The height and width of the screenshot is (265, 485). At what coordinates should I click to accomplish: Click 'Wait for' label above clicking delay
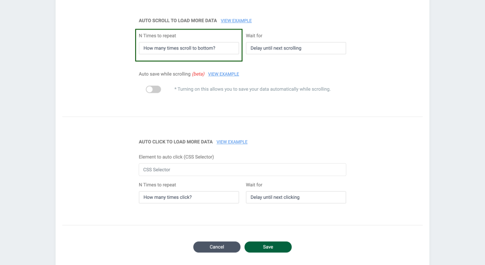tap(254, 185)
